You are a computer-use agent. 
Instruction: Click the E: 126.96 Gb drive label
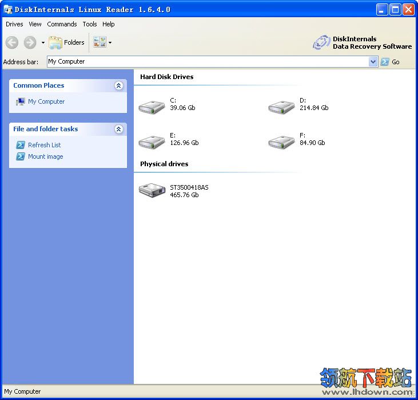pyautogui.click(x=184, y=139)
